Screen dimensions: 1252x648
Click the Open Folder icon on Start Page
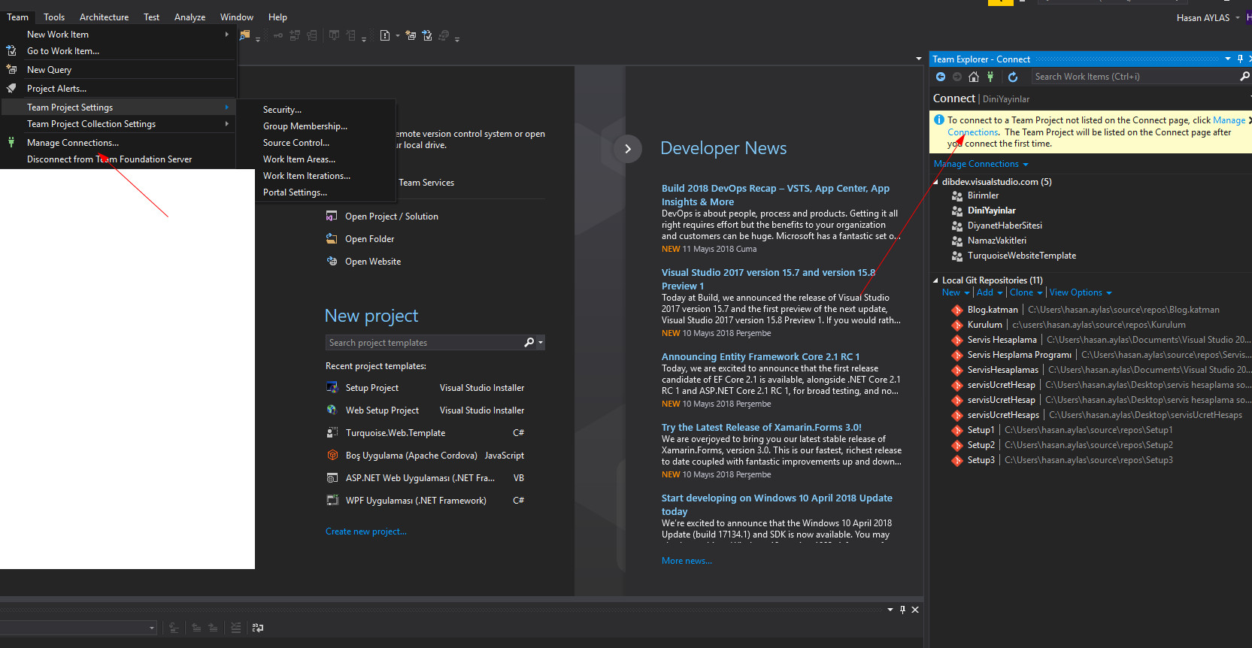(332, 239)
